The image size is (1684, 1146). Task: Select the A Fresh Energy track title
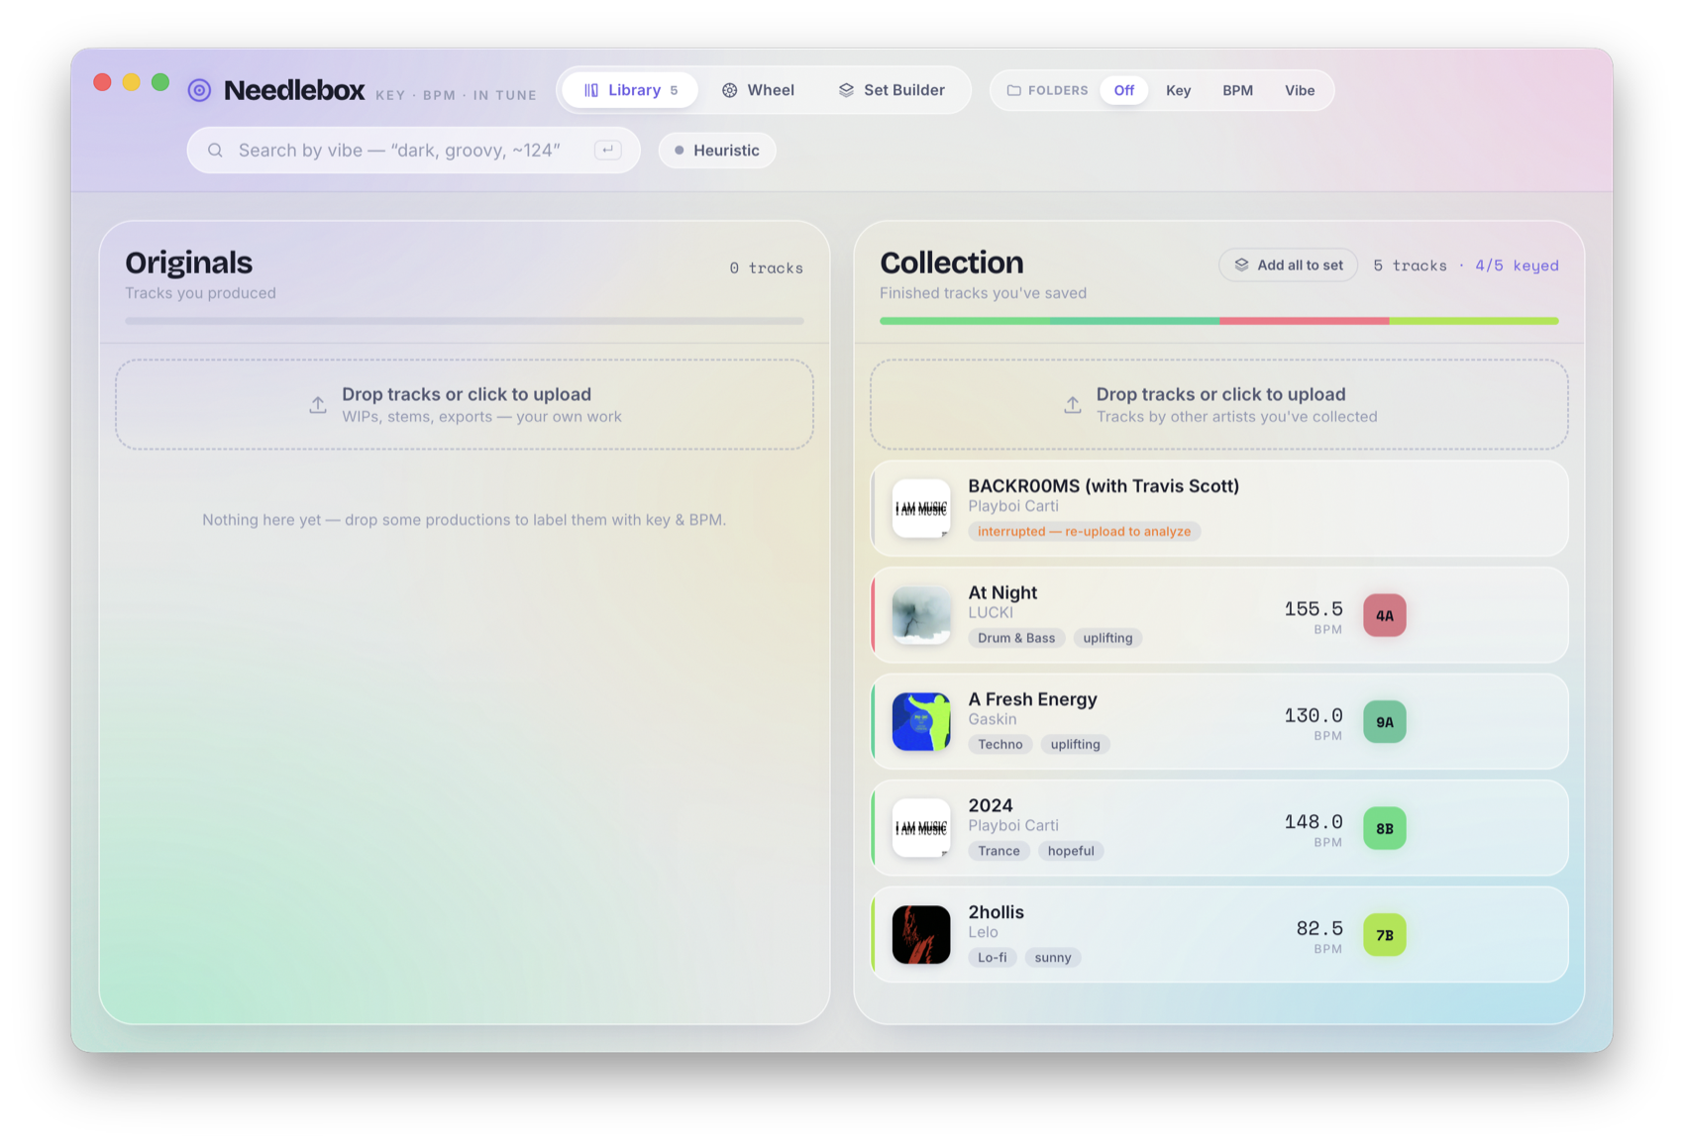(1032, 699)
